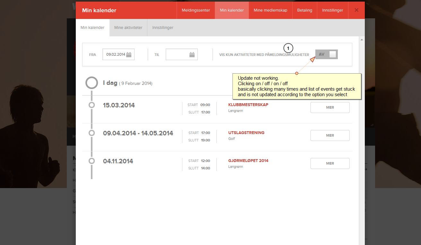Click the end time 19:00 for Utslagstrening

click(205, 141)
